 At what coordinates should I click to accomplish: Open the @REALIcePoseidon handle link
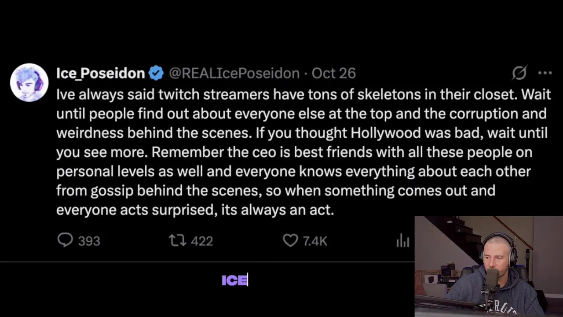234,73
